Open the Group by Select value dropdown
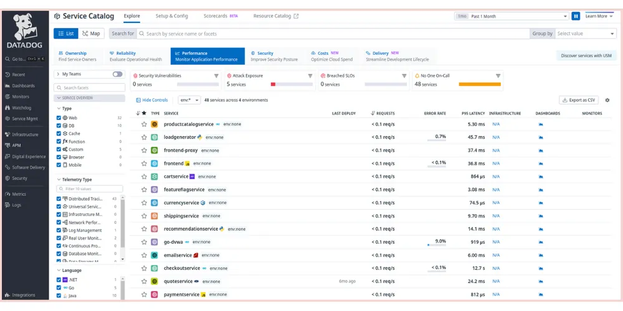623x311 pixels. [586, 34]
